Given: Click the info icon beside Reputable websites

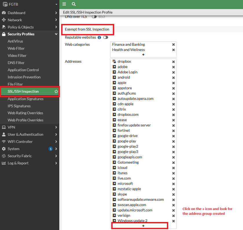Looking at the screenshot, I should (x=99, y=38).
